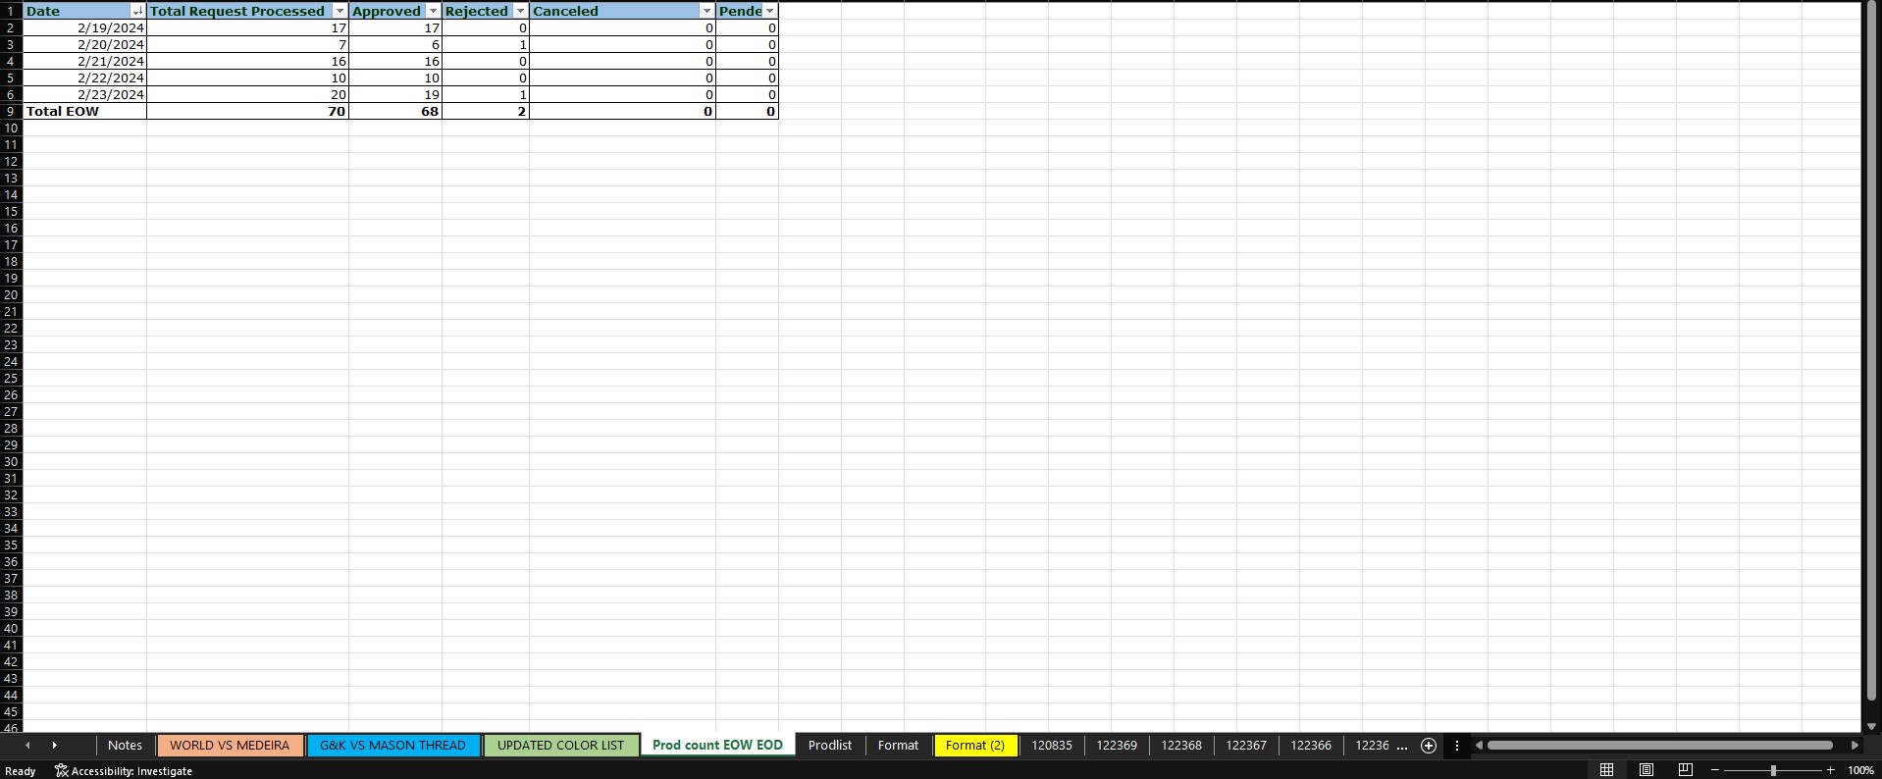The image size is (1882, 779).
Task: Switch to sheet tab 122368
Action: [x=1181, y=746]
